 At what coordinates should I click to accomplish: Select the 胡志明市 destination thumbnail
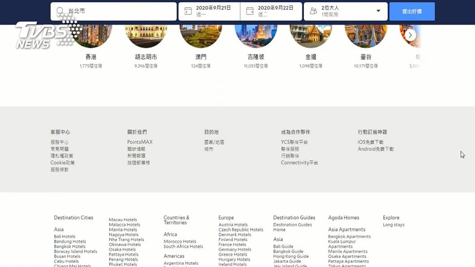coord(146,36)
